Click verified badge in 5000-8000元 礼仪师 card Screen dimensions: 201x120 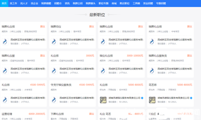point(142,98)
